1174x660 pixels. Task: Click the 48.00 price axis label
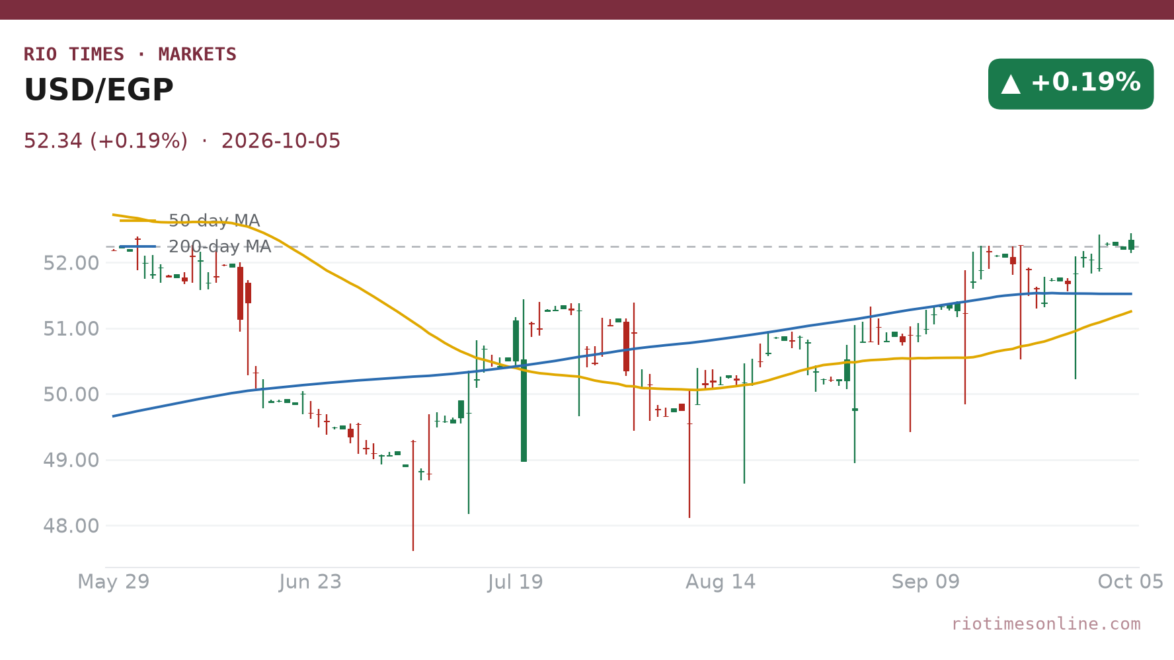71,527
